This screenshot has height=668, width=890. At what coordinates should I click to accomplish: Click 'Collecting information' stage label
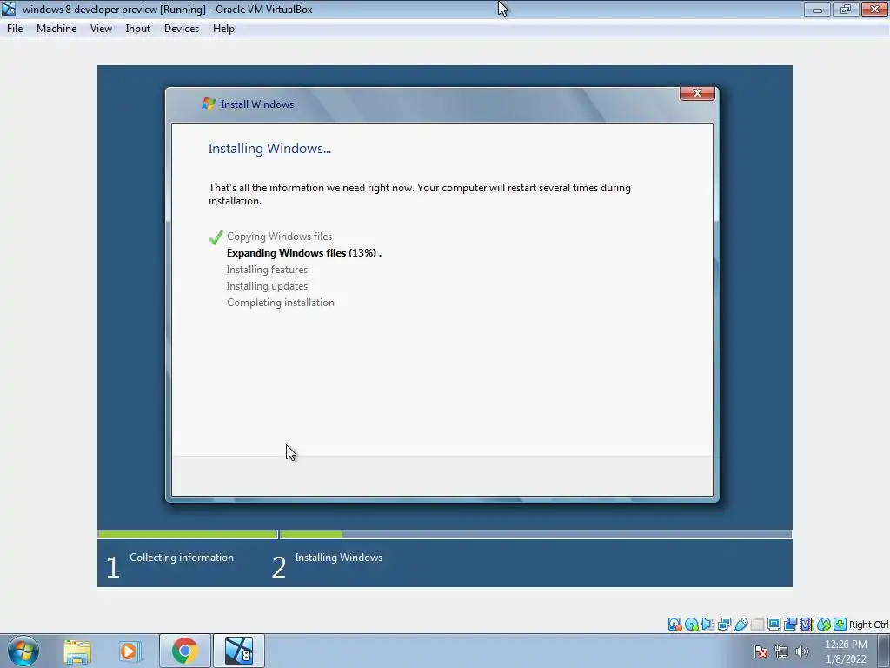coord(182,558)
